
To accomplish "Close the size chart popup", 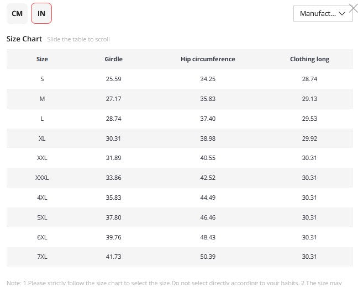I will 353,8.
